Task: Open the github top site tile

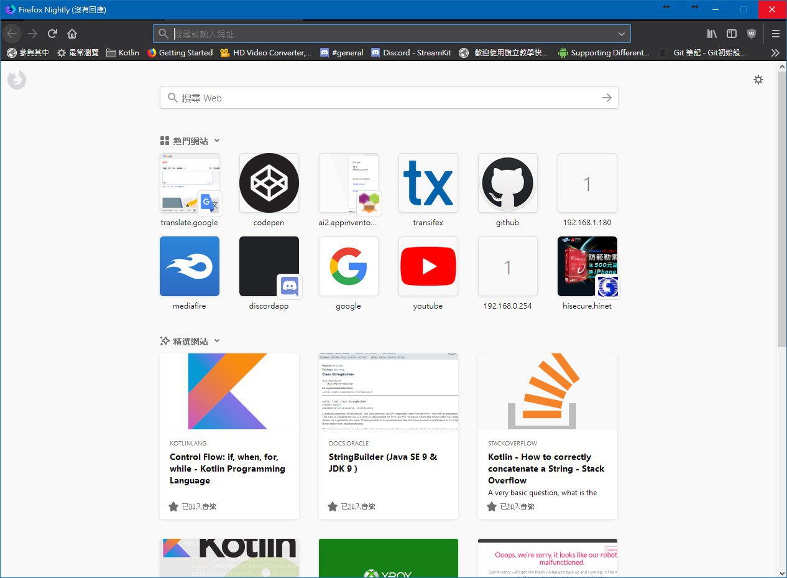Action: click(507, 184)
